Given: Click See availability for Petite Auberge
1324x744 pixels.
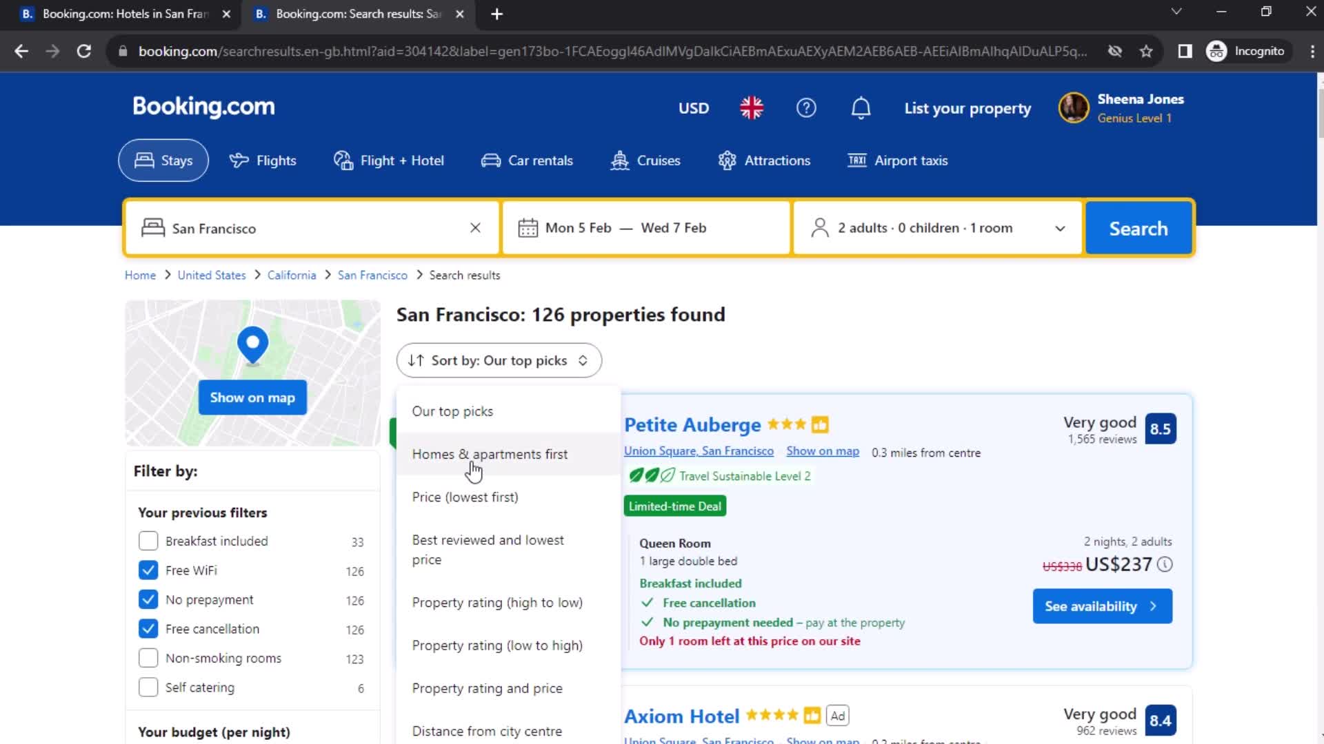Looking at the screenshot, I should pos(1102,606).
